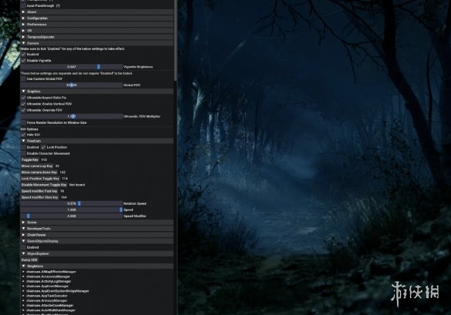Expand chainsaw.AppTaskExecutor singleton

tap(45, 296)
